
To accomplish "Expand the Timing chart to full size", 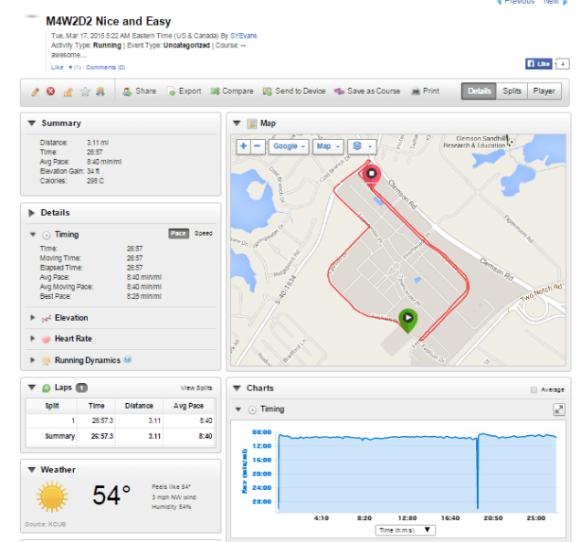I will coord(559,409).
